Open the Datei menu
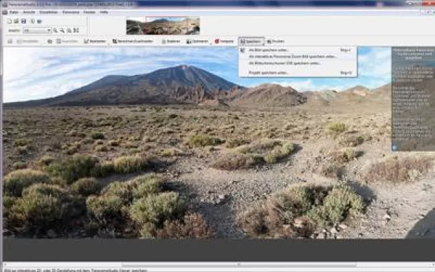This screenshot has height=272, width=435. coord(14,12)
